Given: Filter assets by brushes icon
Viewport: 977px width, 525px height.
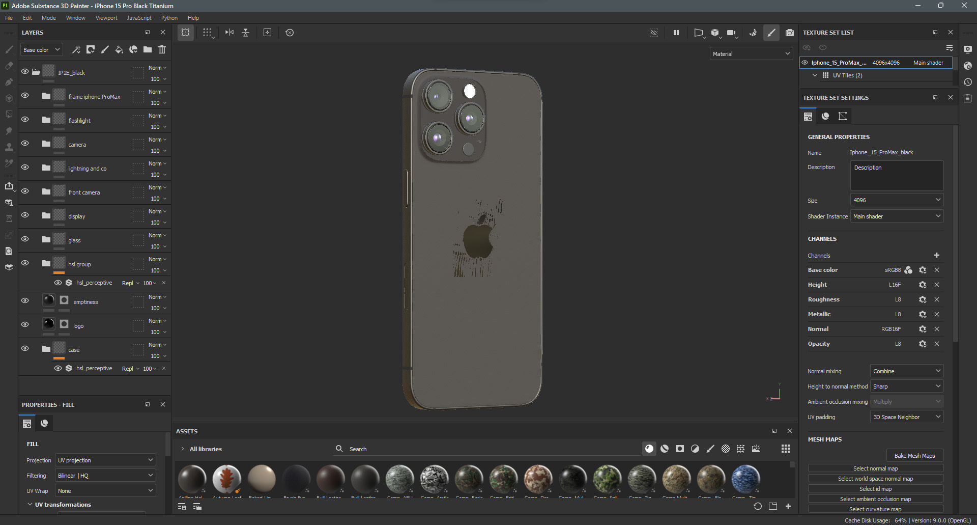Looking at the screenshot, I should pos(710,449).
